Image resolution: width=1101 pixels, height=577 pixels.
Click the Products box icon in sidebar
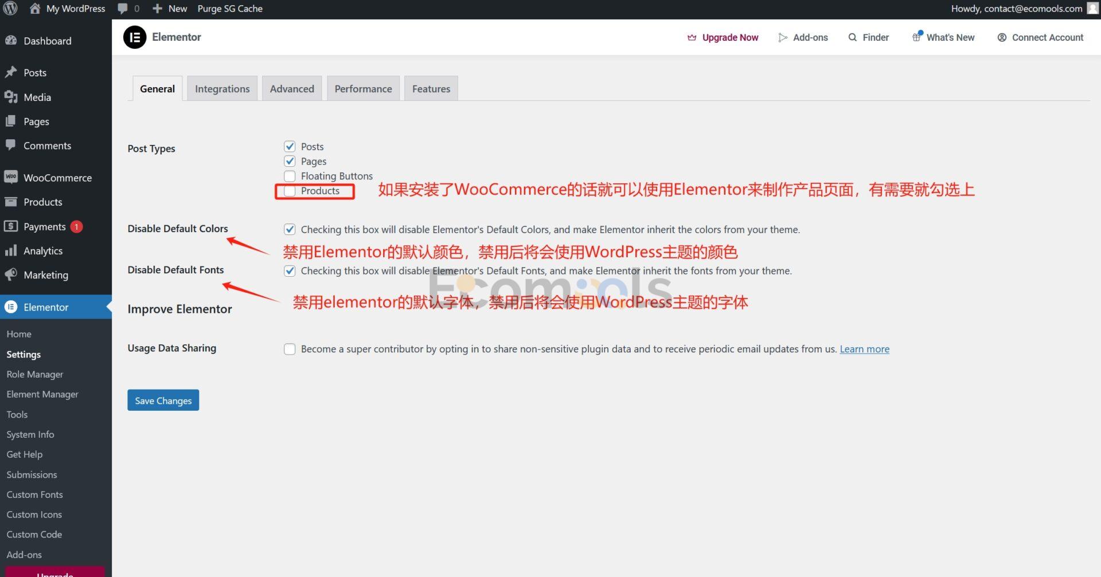tap(11, 202)
